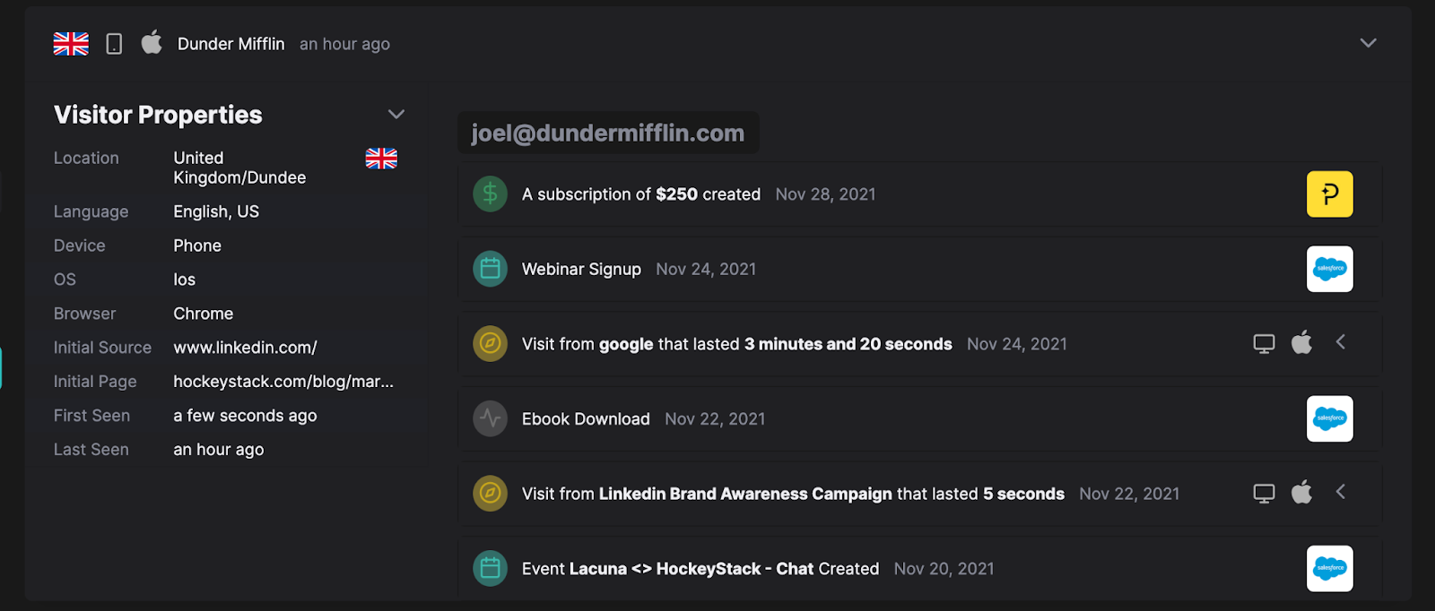Viewport: 1435px width, 611px height.
Task: Open the www.linkedin.com initial source link
Action: coord(245,348)
